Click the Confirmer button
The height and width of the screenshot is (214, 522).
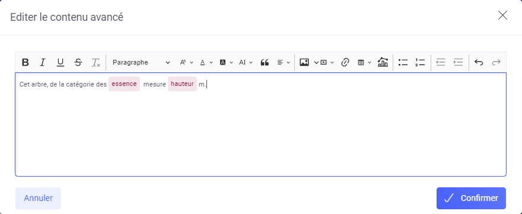click(x=471, y=199)
